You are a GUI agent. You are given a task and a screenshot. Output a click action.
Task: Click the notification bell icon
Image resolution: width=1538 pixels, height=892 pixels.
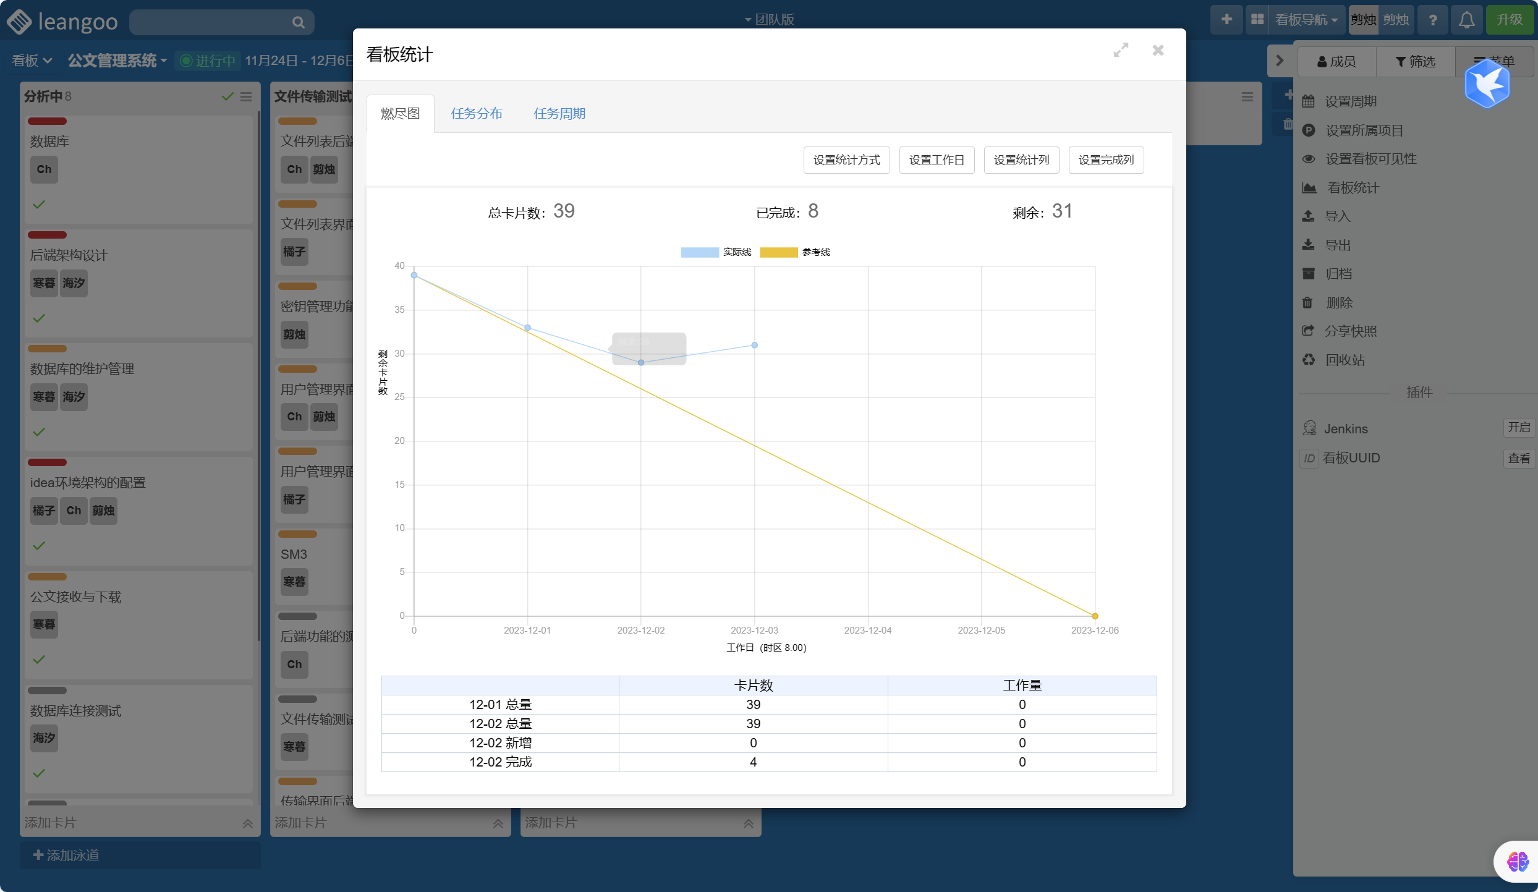1466,20
